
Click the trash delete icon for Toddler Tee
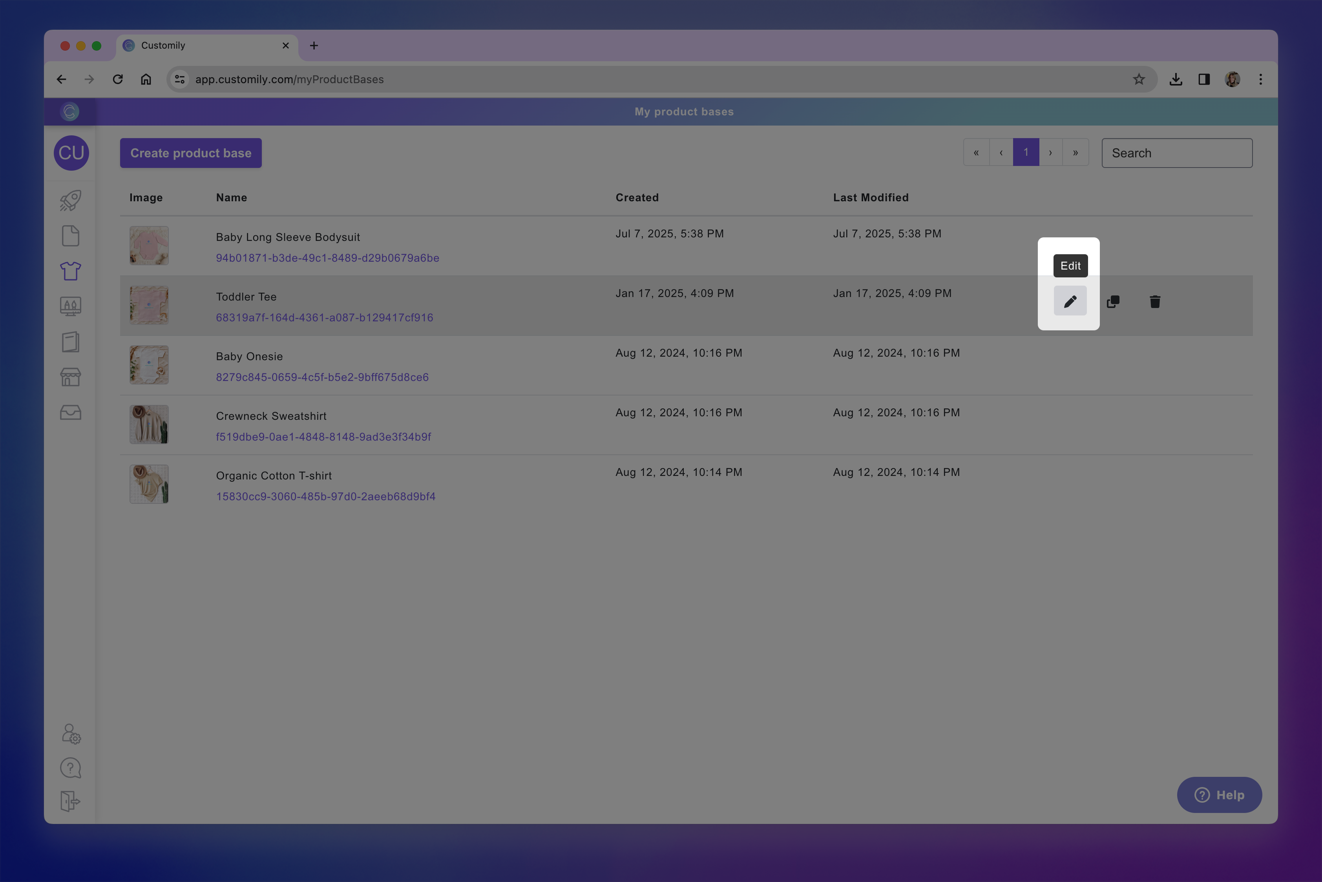tap(1155, 302)
